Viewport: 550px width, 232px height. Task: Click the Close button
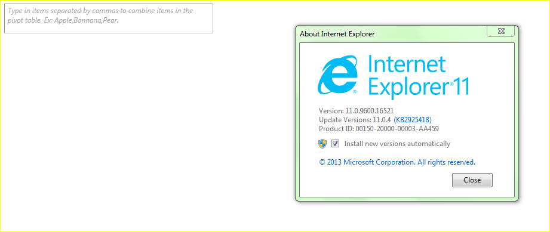coord(472,180)
